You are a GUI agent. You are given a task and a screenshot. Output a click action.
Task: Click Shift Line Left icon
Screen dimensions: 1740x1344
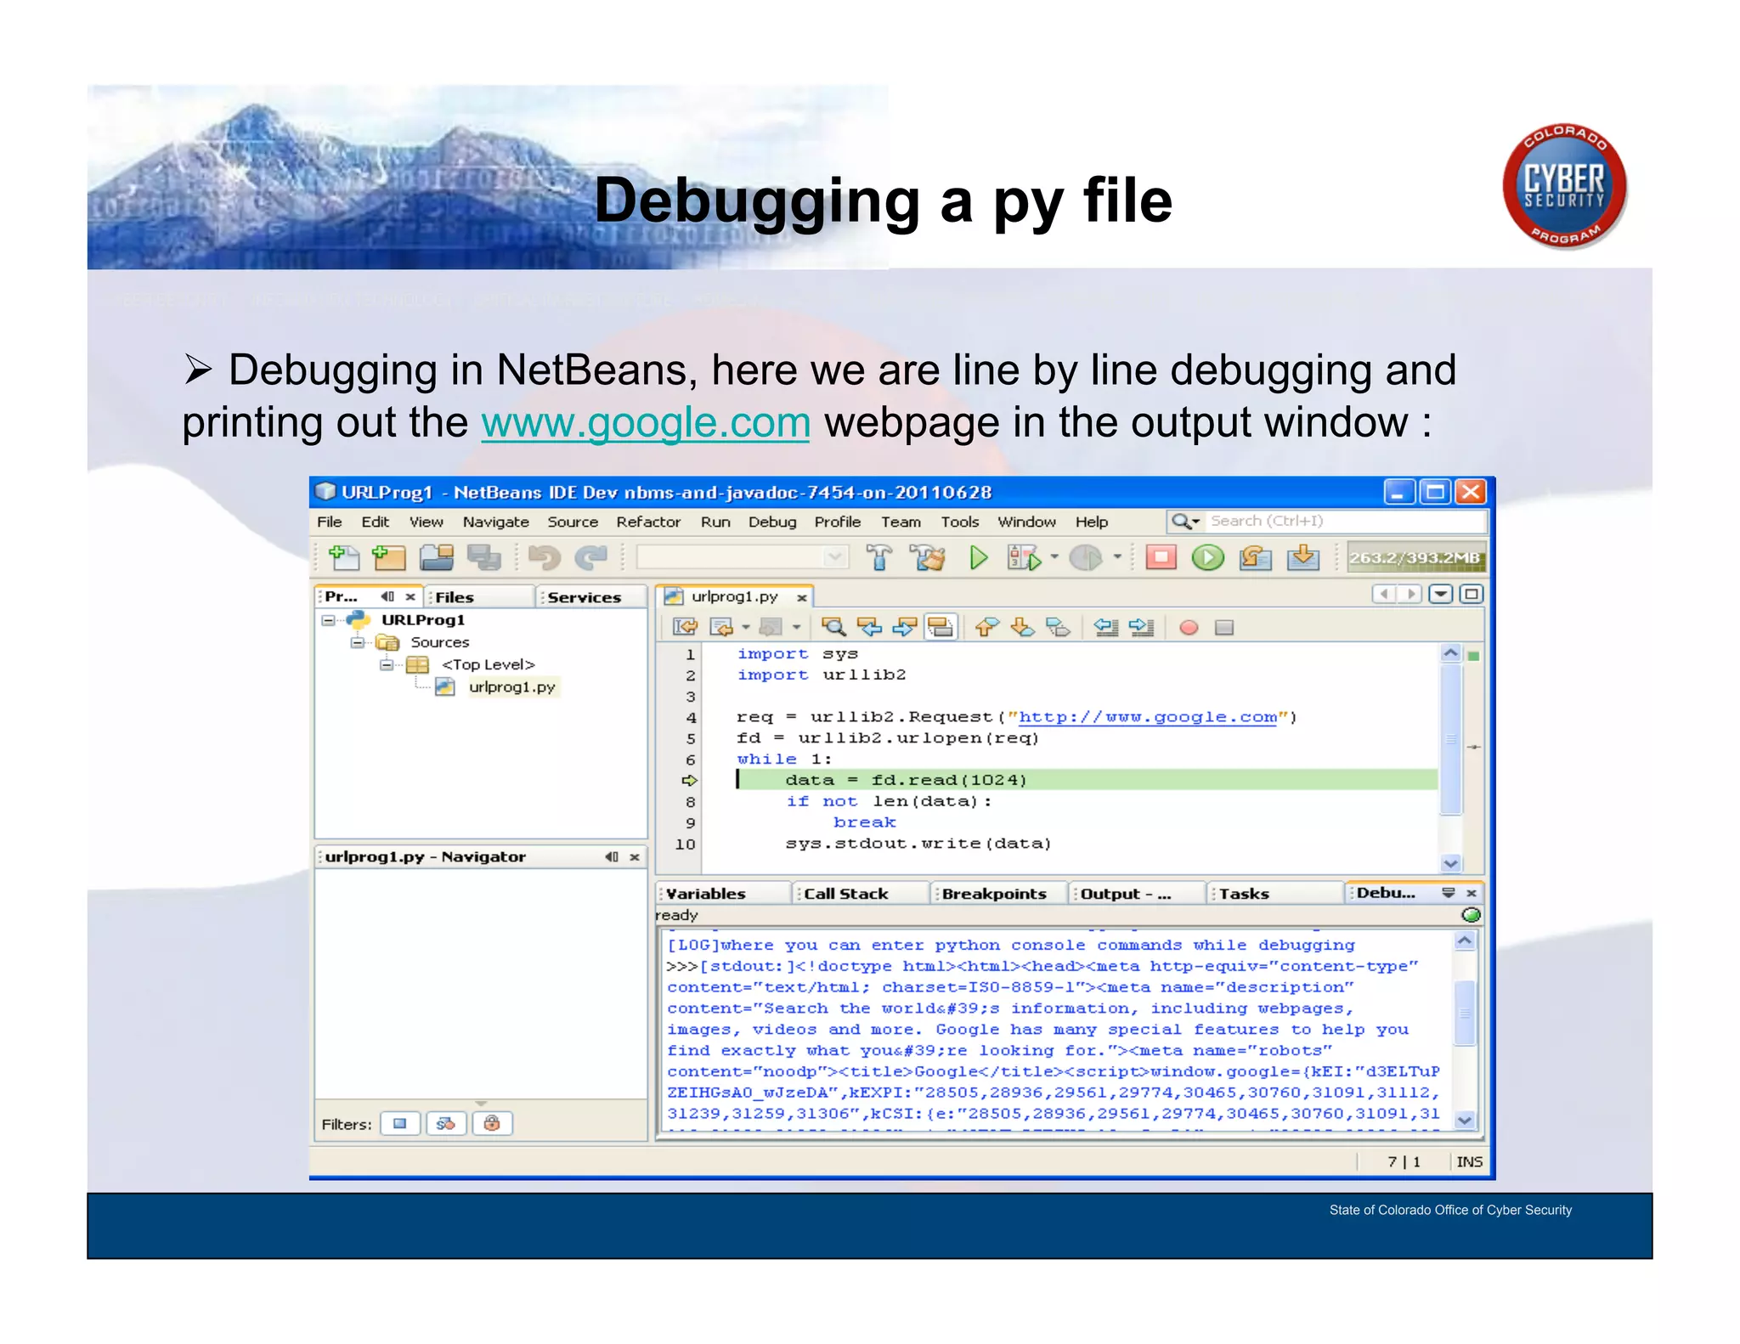[x=1105, y=627]
